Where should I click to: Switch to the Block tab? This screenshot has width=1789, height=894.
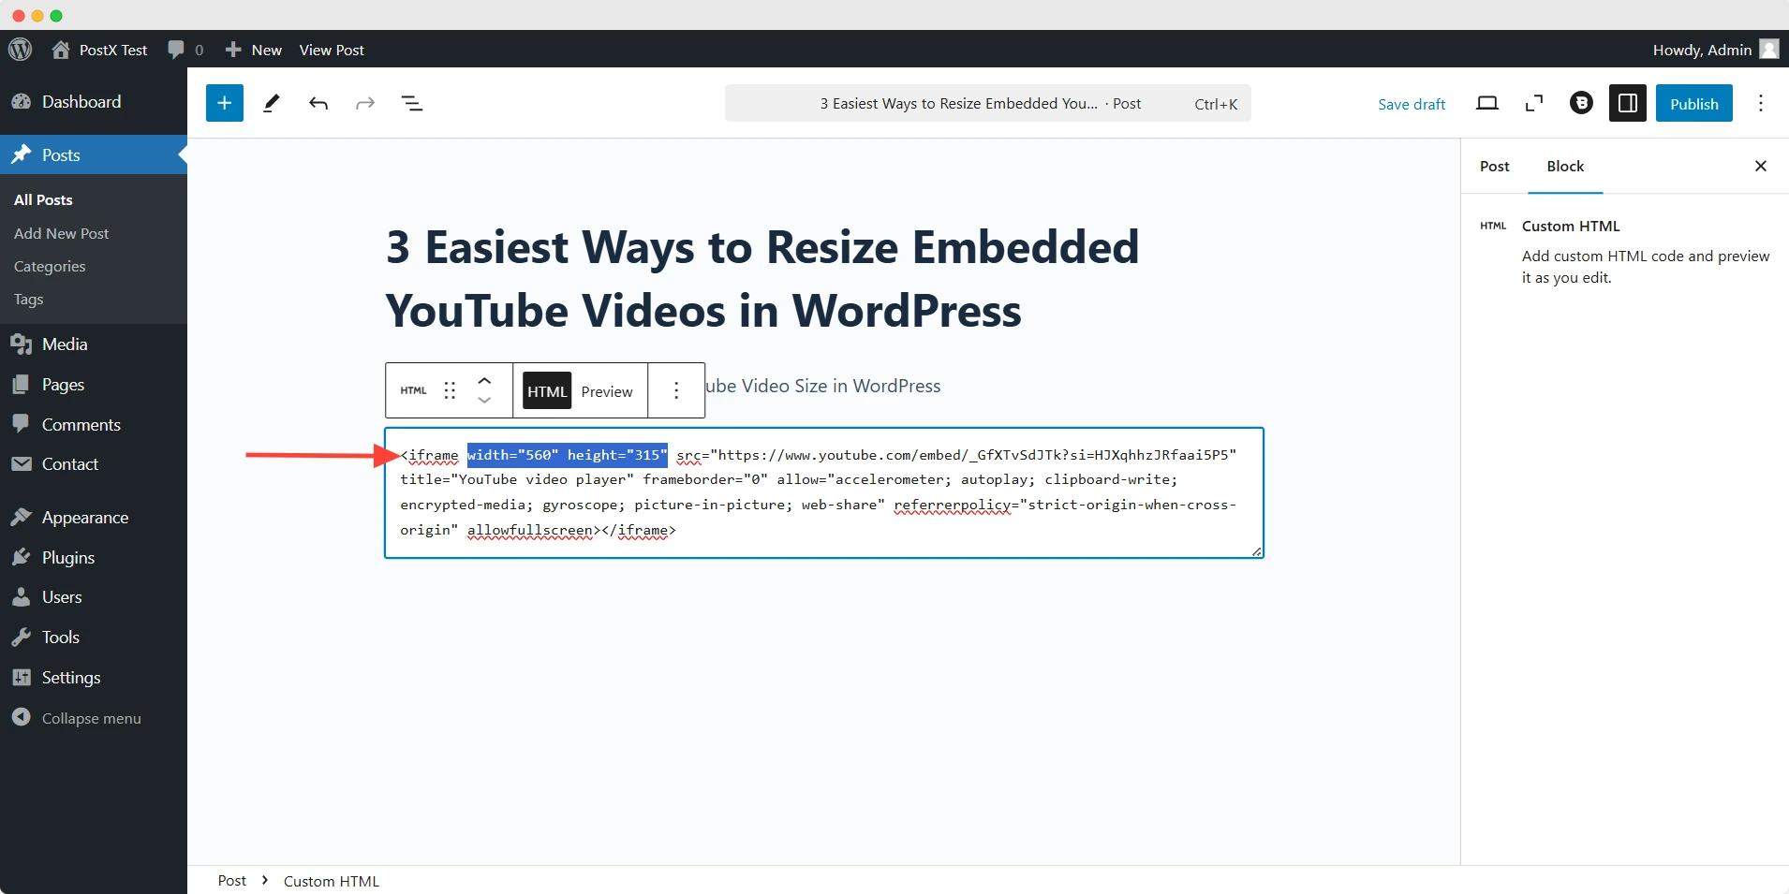click(1565, 166)
